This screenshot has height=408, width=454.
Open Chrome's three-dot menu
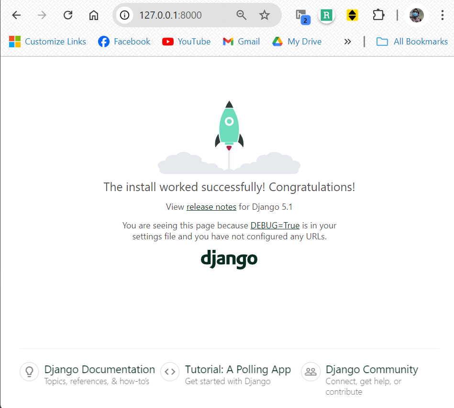pyautogui.click(x=442, y=15)
